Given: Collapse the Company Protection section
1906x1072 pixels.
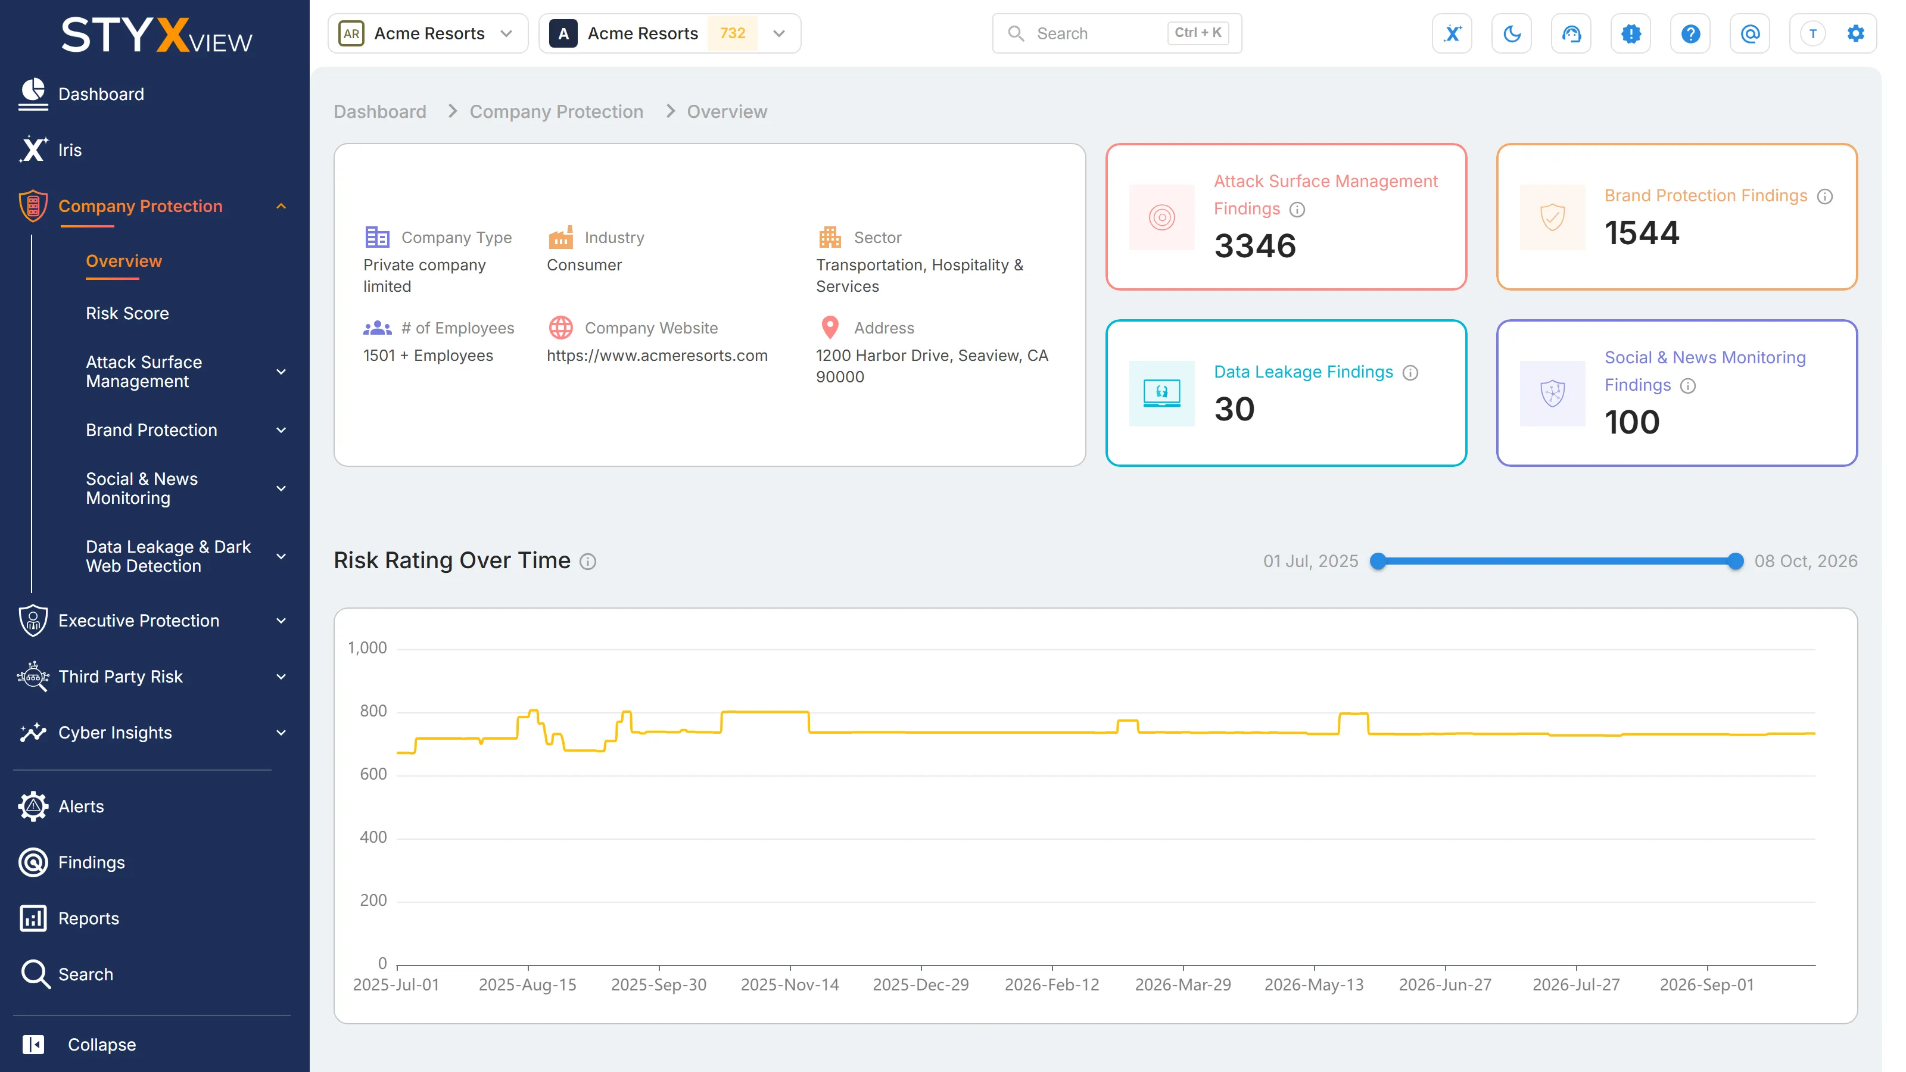Looking at the screenshot, I should 281,205.
